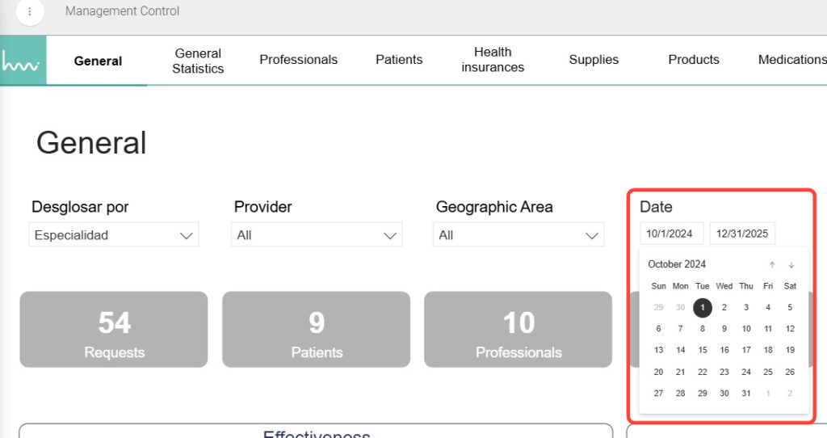Click the 54 Requests card

114,330
